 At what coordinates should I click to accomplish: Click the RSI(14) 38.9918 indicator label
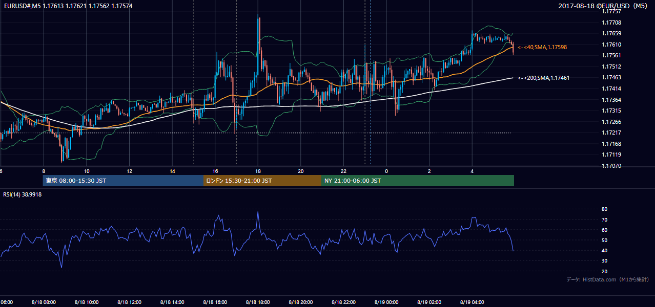(x=22, y=194)
